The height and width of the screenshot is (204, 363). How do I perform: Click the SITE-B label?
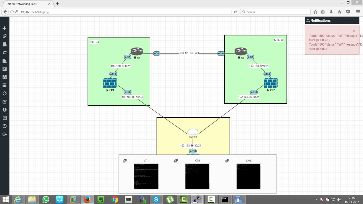pyautogui.click(x=278, y=40)
